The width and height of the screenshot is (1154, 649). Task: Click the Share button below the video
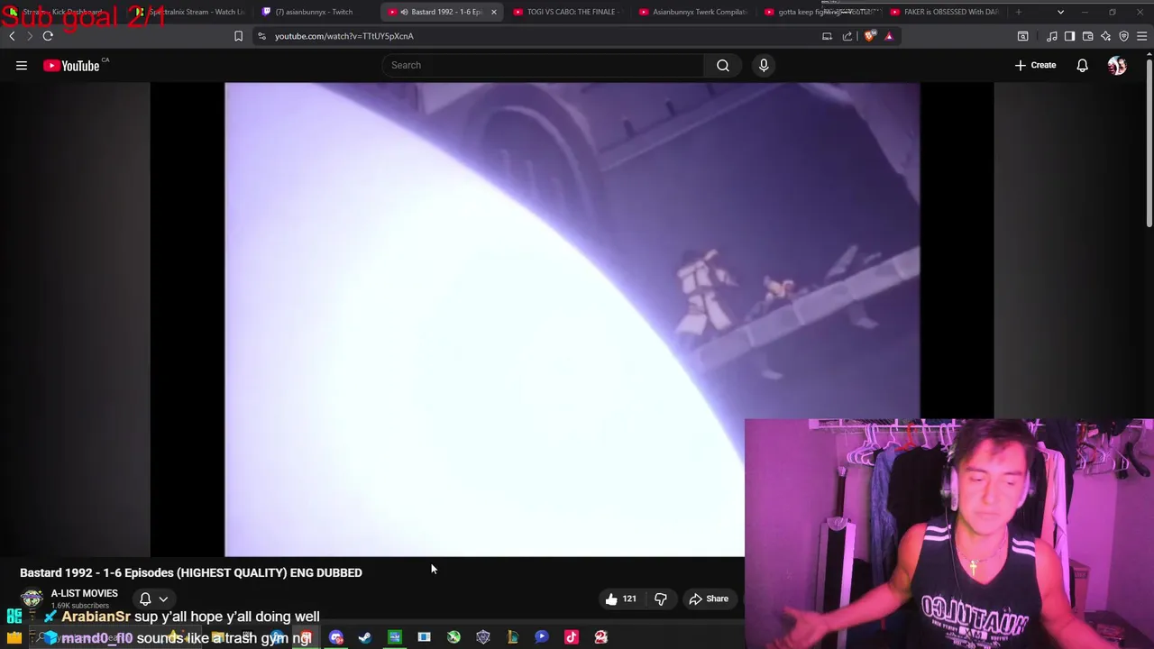coord(709,599)
